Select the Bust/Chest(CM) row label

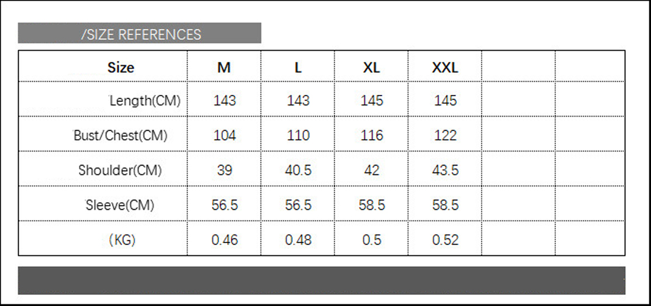[120, 136]
